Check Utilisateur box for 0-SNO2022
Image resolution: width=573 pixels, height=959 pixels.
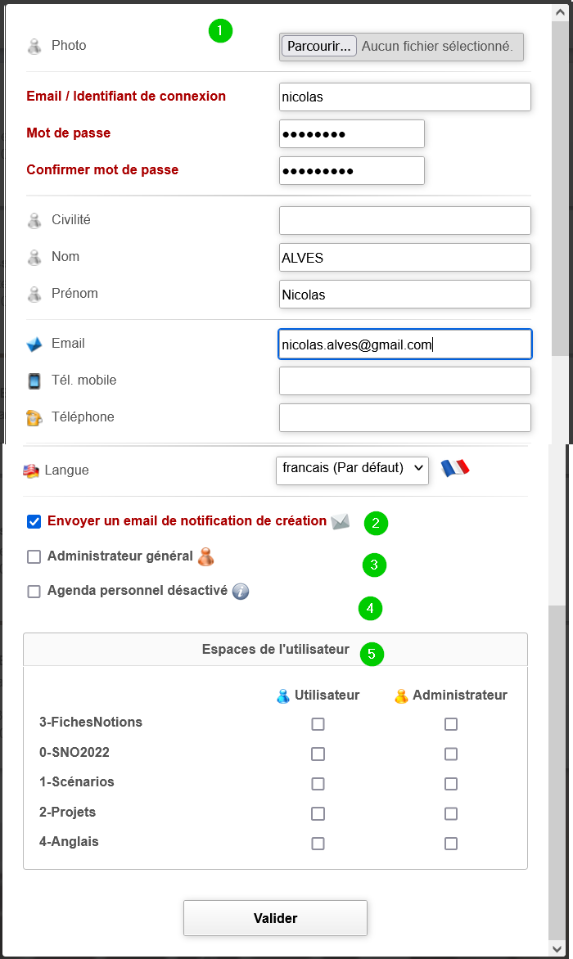pos(318,754)
